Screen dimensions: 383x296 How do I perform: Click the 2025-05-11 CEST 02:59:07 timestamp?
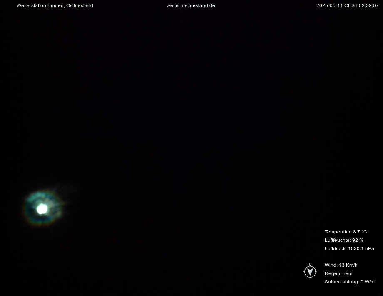coord(347,5)
